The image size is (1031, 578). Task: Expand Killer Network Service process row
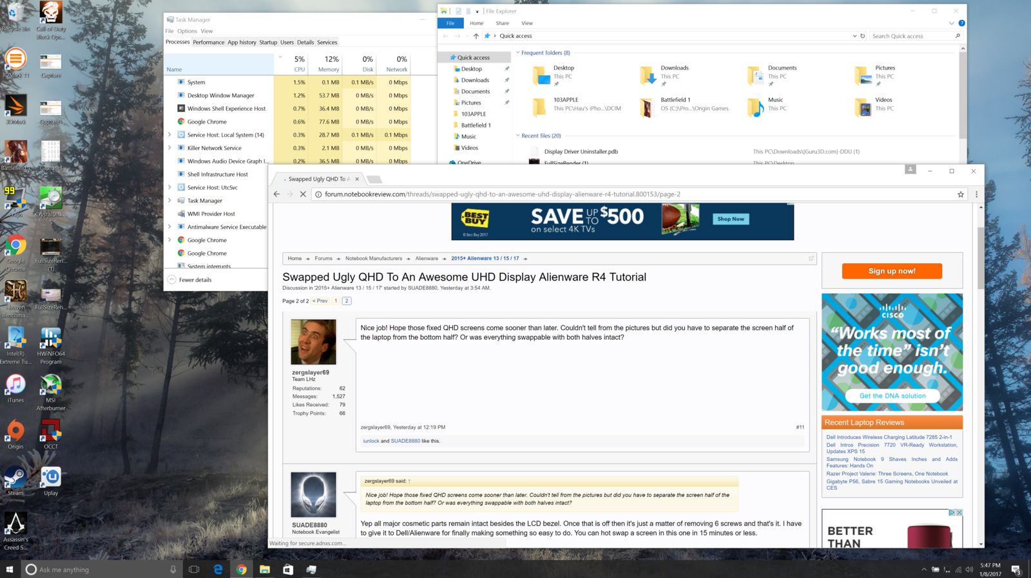point(170,148)
